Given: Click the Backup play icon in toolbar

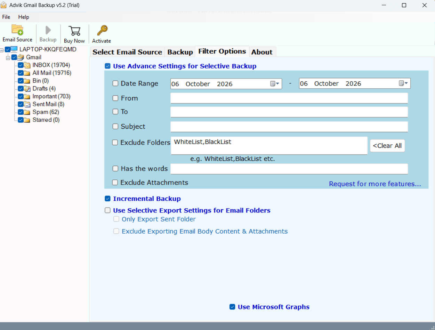Looking at the screenshot, I should [x=48, y=30].
